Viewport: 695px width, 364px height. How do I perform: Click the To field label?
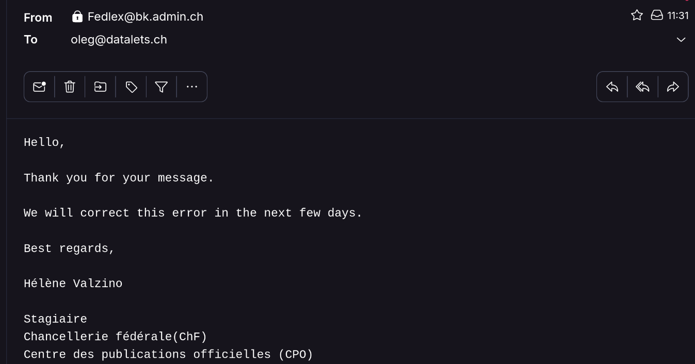coord(30,40)
